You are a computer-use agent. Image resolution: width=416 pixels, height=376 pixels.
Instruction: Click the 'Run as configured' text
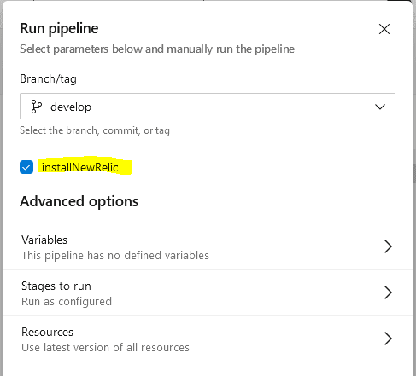(67, 302)
